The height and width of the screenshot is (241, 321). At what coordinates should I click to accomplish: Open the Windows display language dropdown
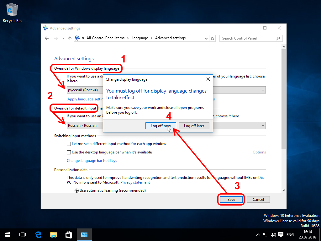click(x=262, y=90)
